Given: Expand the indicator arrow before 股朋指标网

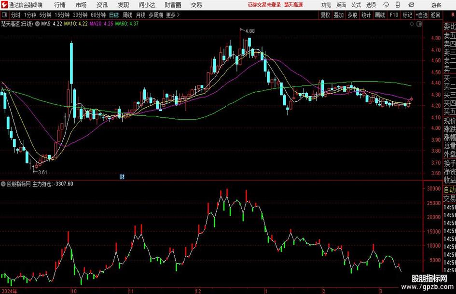Looking at the screenshot, I should 3,184.
